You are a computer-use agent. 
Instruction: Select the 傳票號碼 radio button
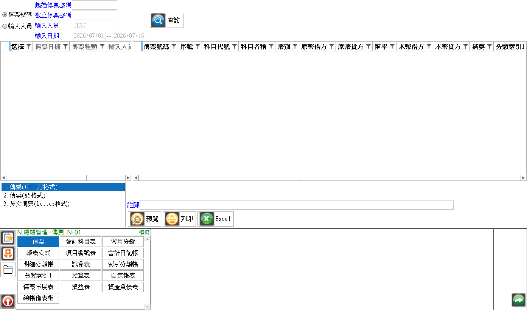point(5,15)
